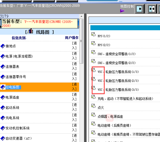Click the book icon beside 发动机控制系统

tap(3, 128)
